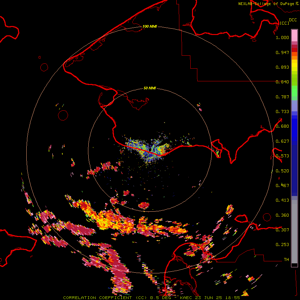The height and width of the screenshot is (300, 300).
Task: Click the 0.253 scale value
Action: pyautogui.click(x=282, y=245)
